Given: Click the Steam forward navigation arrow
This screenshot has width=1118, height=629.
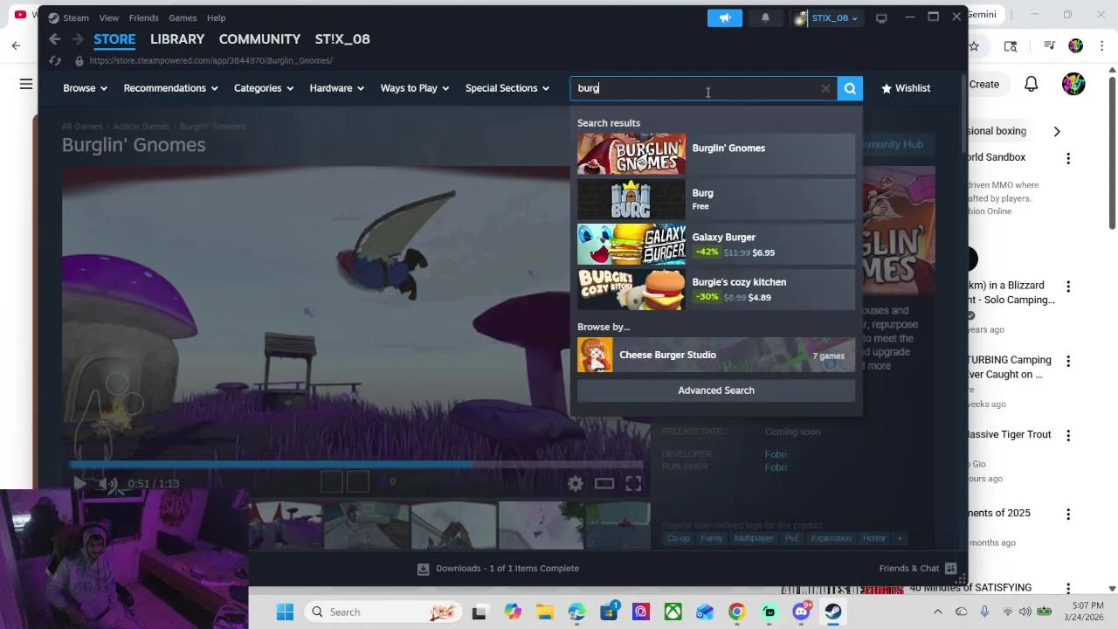Looking at the screenshot, I should click(x=77, y=39).
